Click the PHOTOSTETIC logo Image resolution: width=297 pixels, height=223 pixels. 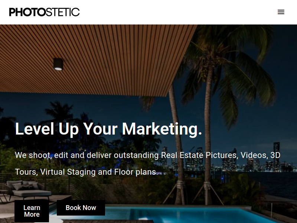coord(44,12)
